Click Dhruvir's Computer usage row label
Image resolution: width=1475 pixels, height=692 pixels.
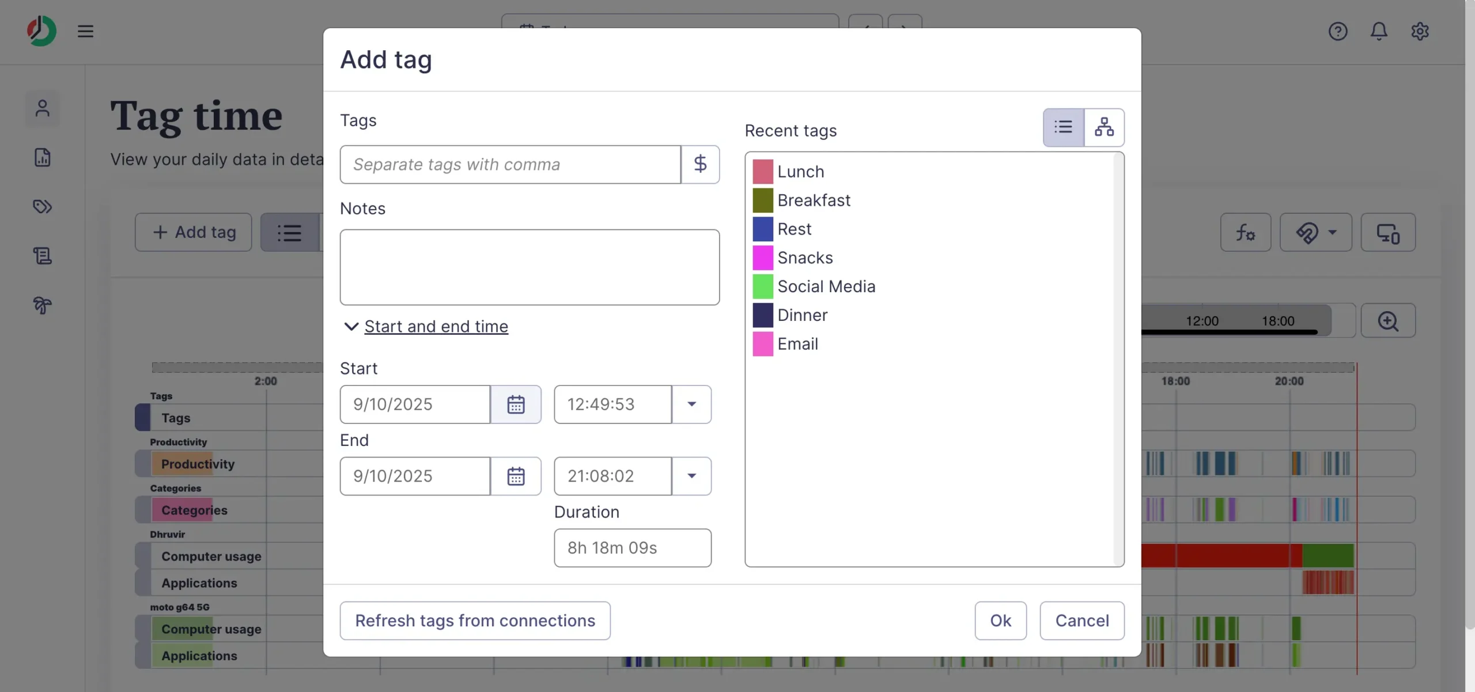(211, 556)
